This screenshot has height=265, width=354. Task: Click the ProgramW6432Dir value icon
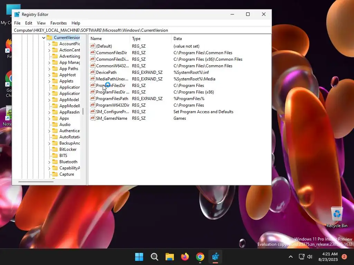pos(93,105)
